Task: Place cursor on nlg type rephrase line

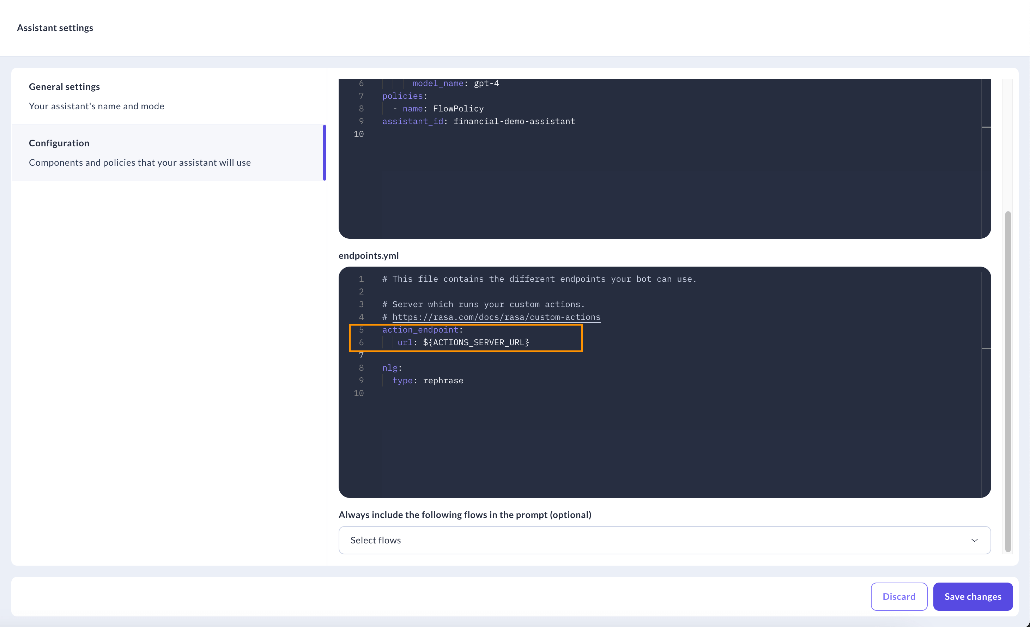Action: tap(427, 381)
